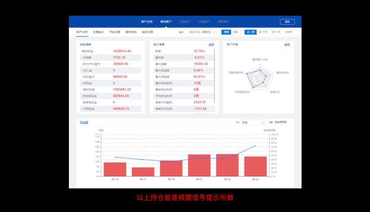This screenshot has height=212, width=370.
Task: Toggle the red 资金使用率 legend marker
Action: [x=271, y=122]
